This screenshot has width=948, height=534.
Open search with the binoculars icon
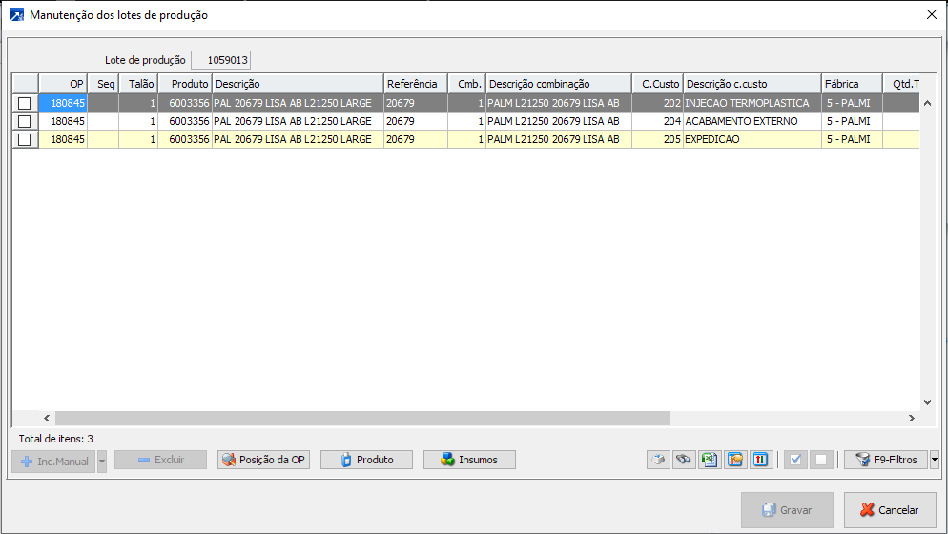coord(684,460)
